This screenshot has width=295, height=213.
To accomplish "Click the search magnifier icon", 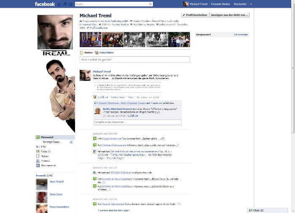I will coord(150,4).
